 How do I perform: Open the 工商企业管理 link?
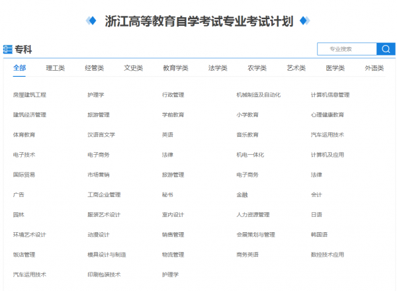[104, 195]
